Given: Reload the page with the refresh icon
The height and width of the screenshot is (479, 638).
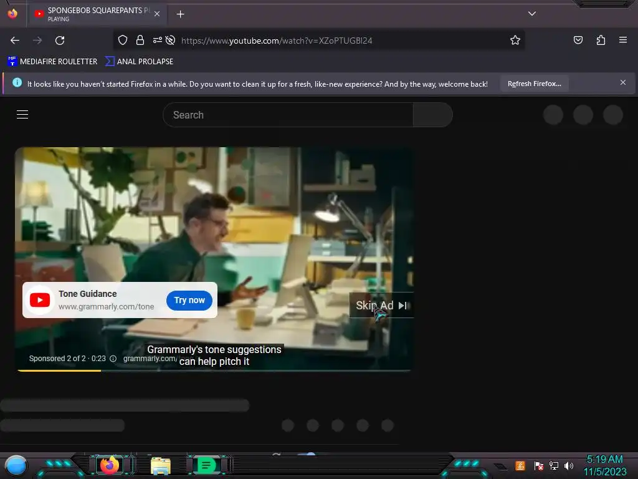Looking at the screenshot, I should (60, 41).
